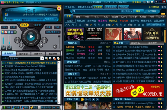The height and width of the screenshot is (110, 167).
Task: Favorite heart for DJ志奇-太帅了 row
Action: point(159,47)
